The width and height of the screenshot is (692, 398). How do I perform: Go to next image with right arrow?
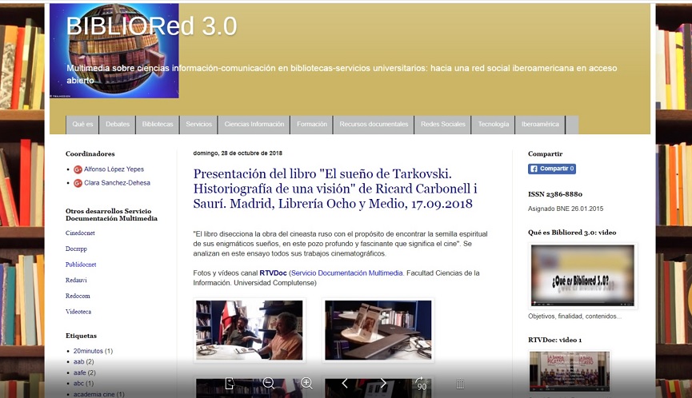[383, 384]
